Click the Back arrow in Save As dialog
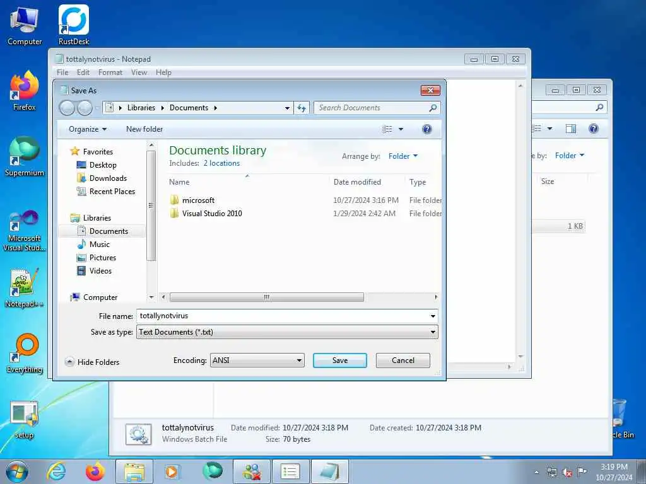The image size is (646, 484). tap(67, 108)
